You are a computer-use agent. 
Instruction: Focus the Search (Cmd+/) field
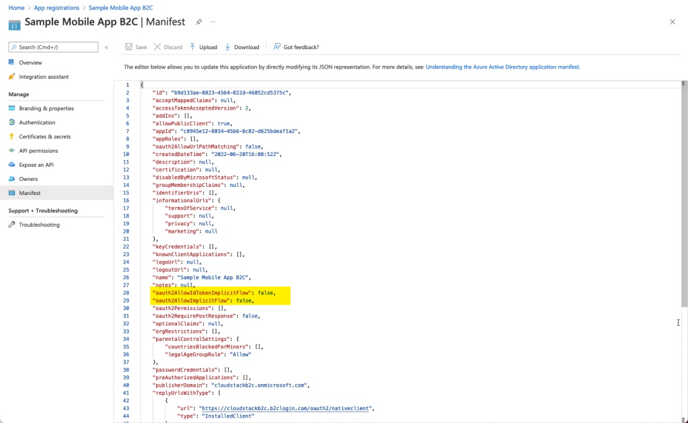point(54,47)
